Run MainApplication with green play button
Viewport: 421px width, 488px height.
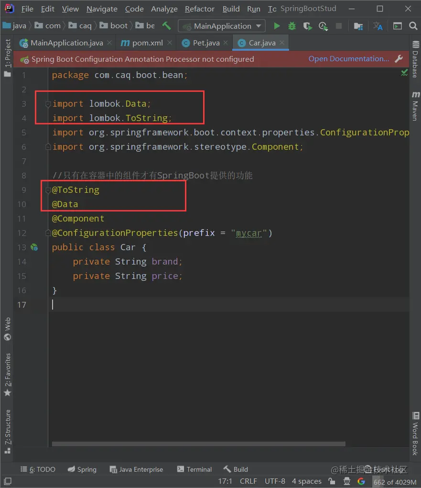276,26
